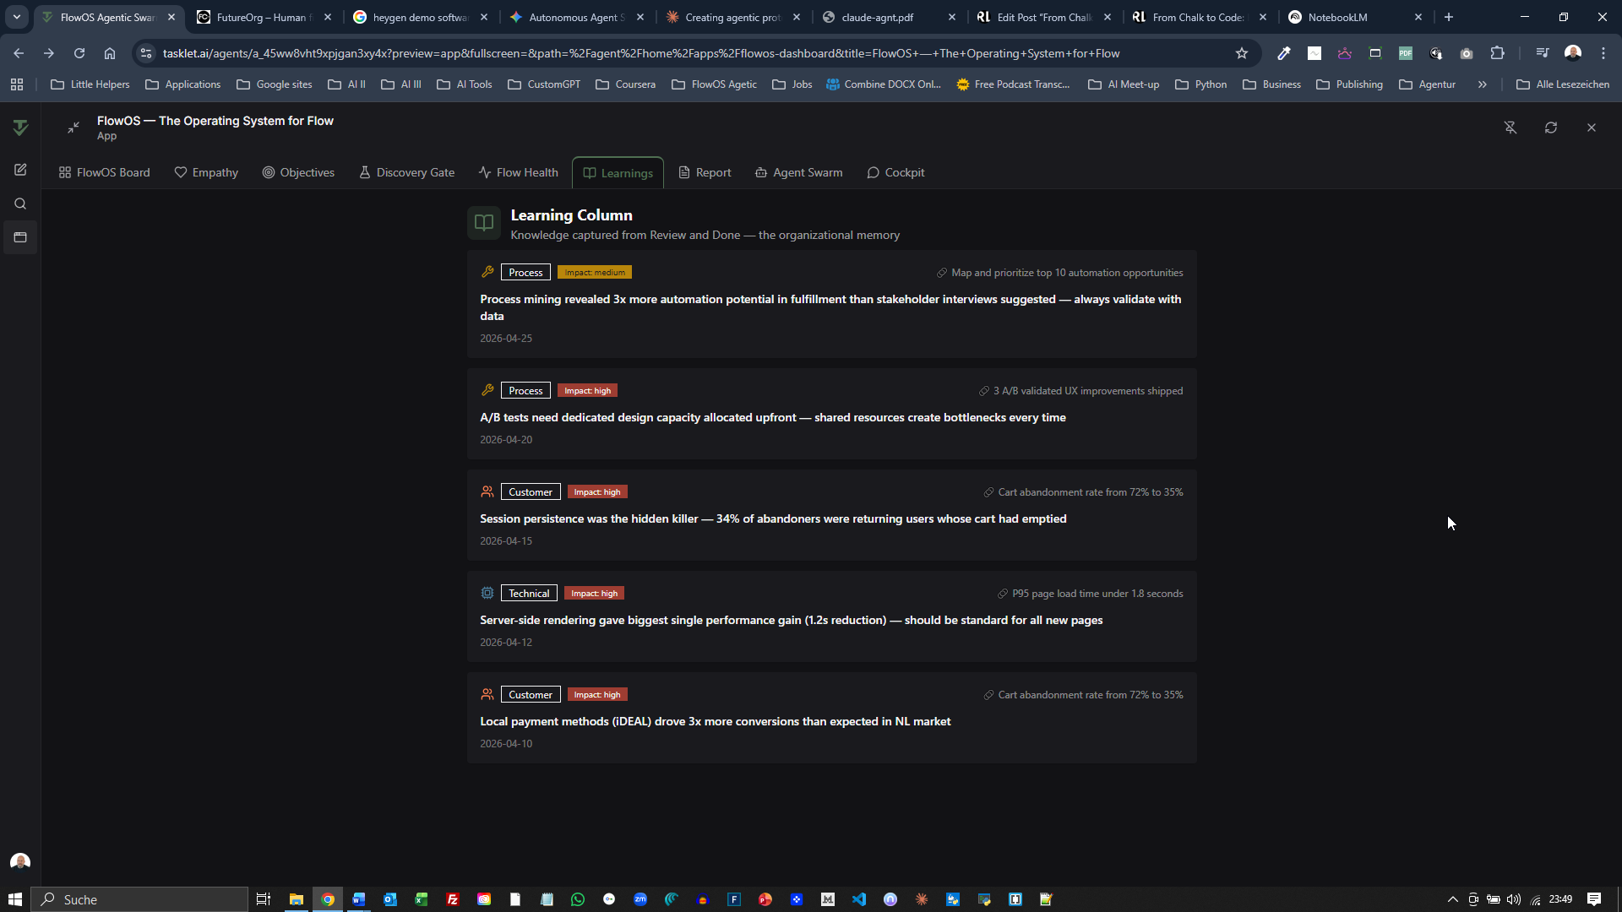Click the sidebar search magnifier icon
This screenshot has height=912, width=1622.
[20, 204]
